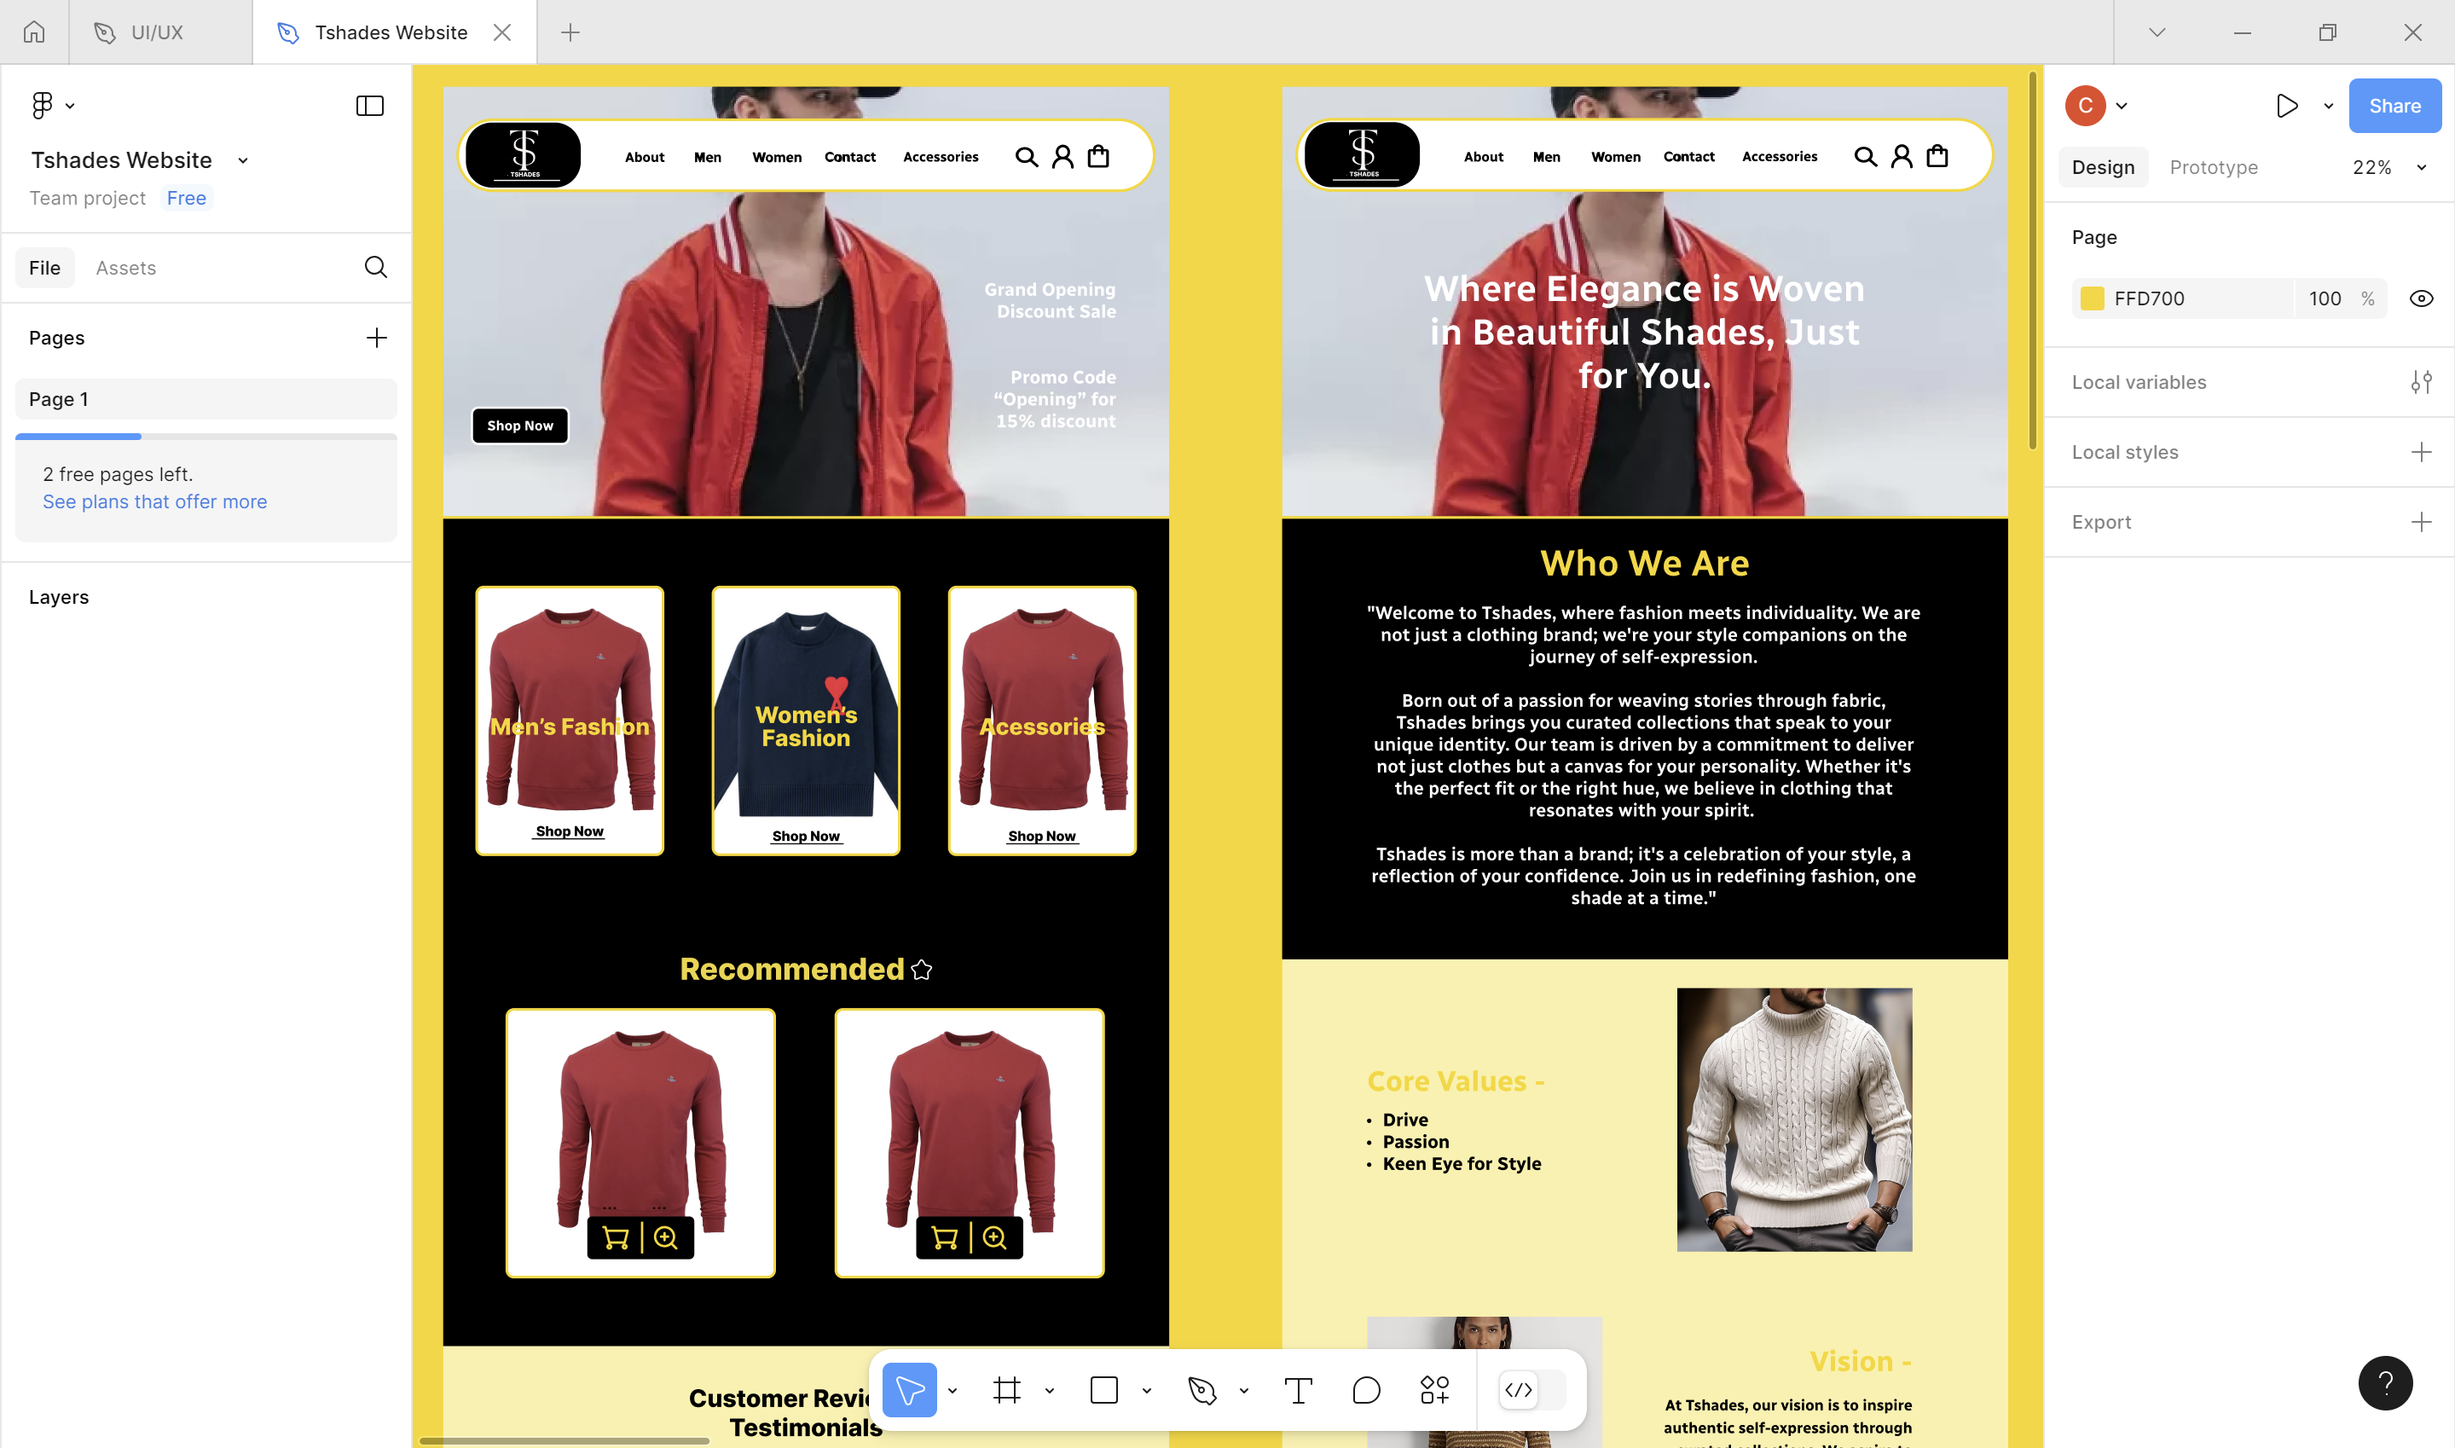The image size is (2455, 1448).
Task: Click Share button
Action: pos(2394,103)
